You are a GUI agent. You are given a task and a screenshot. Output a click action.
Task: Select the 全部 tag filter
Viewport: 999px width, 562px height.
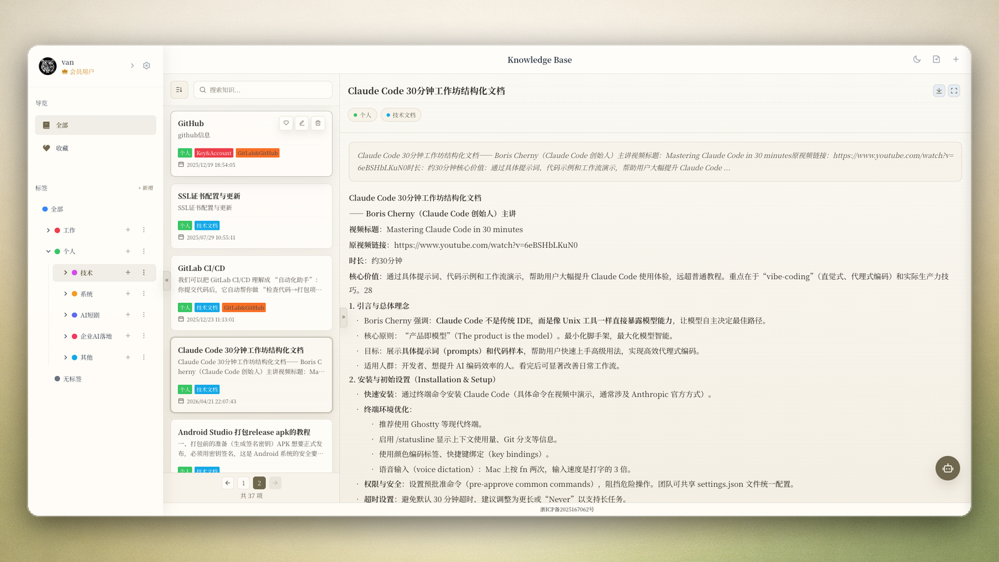(x=57, y=209)
